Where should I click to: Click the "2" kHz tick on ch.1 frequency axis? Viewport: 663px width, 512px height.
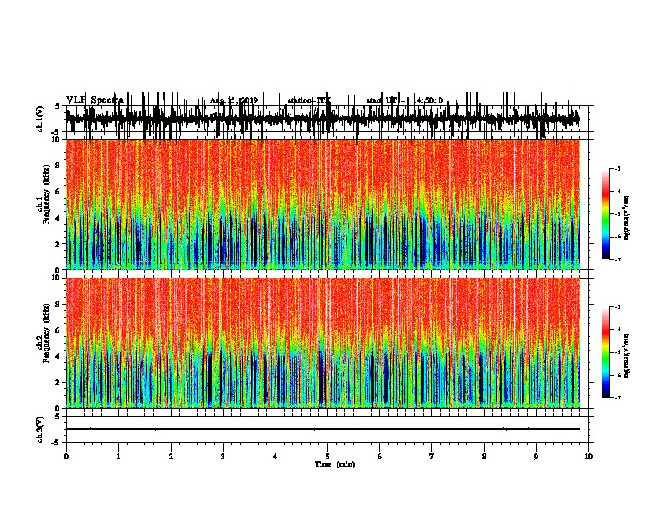pos(59,244)
